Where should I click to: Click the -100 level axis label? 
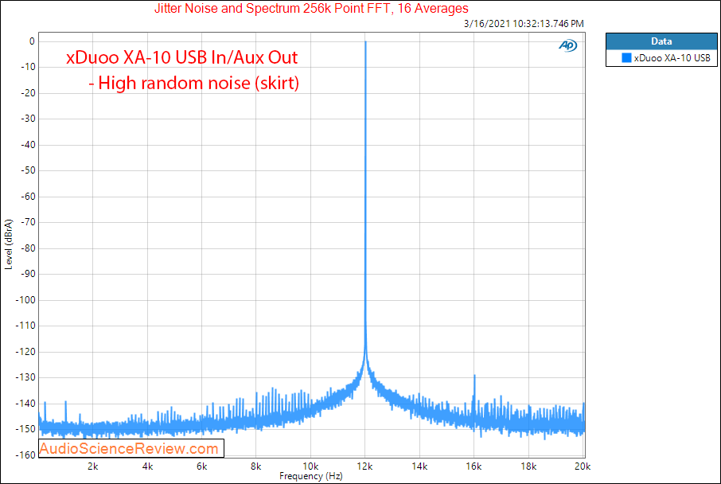click(25, 300)
